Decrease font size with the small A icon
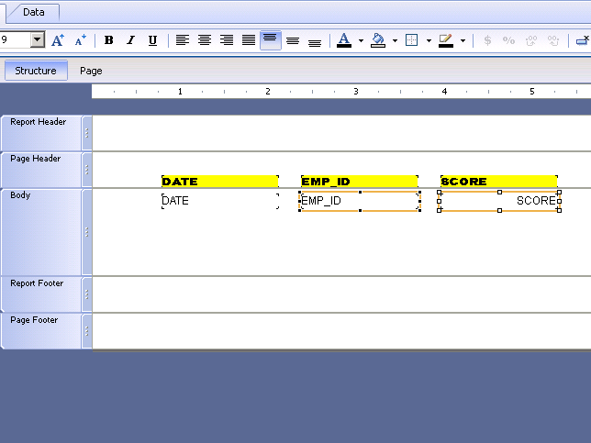Image resolution: width=591 pixels, height=443 pixels. coord(80,40)
